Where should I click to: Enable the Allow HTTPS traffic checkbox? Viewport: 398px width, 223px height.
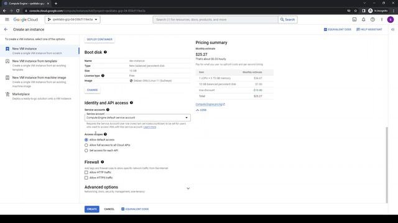click(x=86, y=178)
